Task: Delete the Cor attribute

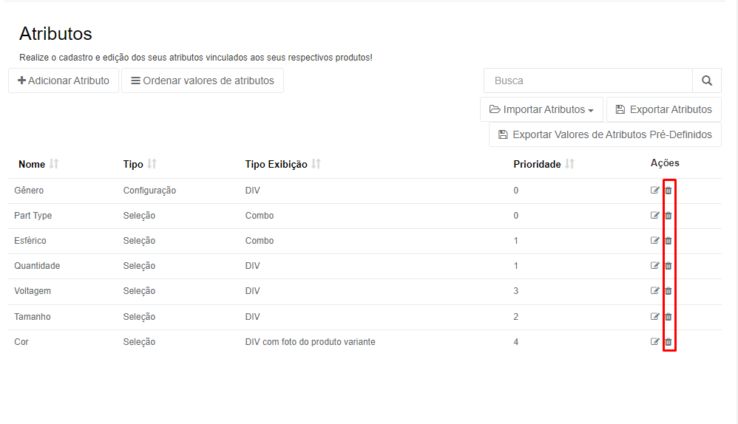Action: [668, 342]
